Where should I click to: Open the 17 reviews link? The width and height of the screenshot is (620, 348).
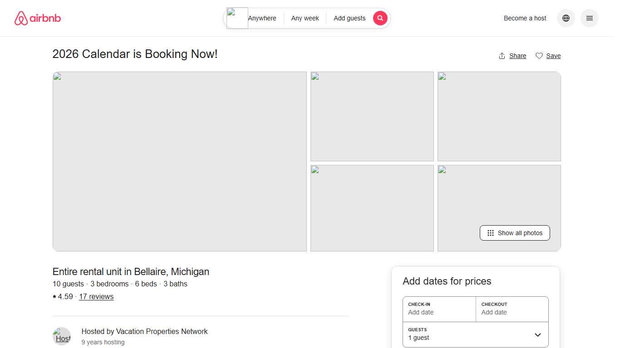(96, 296)
